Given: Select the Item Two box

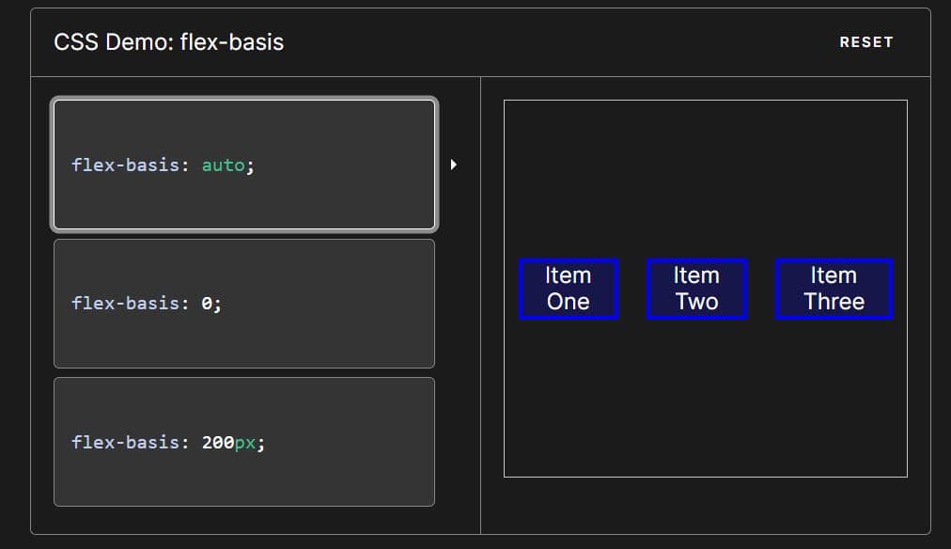Looking at the screenshot, I should tap(696, 289).
